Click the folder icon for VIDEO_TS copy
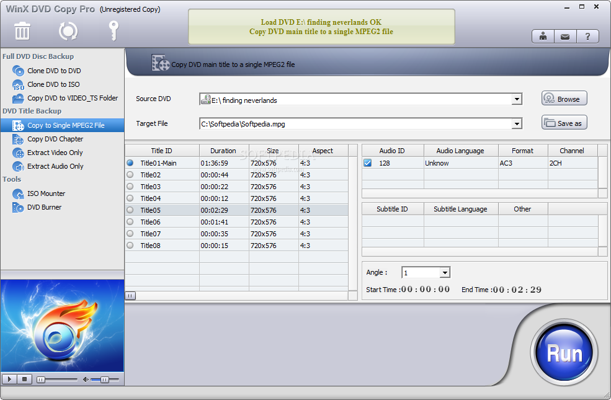 pyautogui.click(x=18, y=98)
